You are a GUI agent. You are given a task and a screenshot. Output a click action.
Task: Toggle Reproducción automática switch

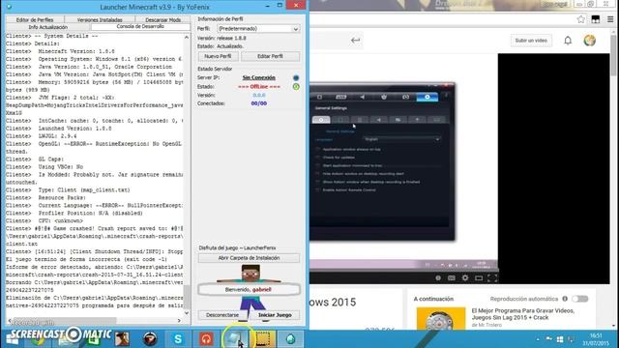(580, 299)
